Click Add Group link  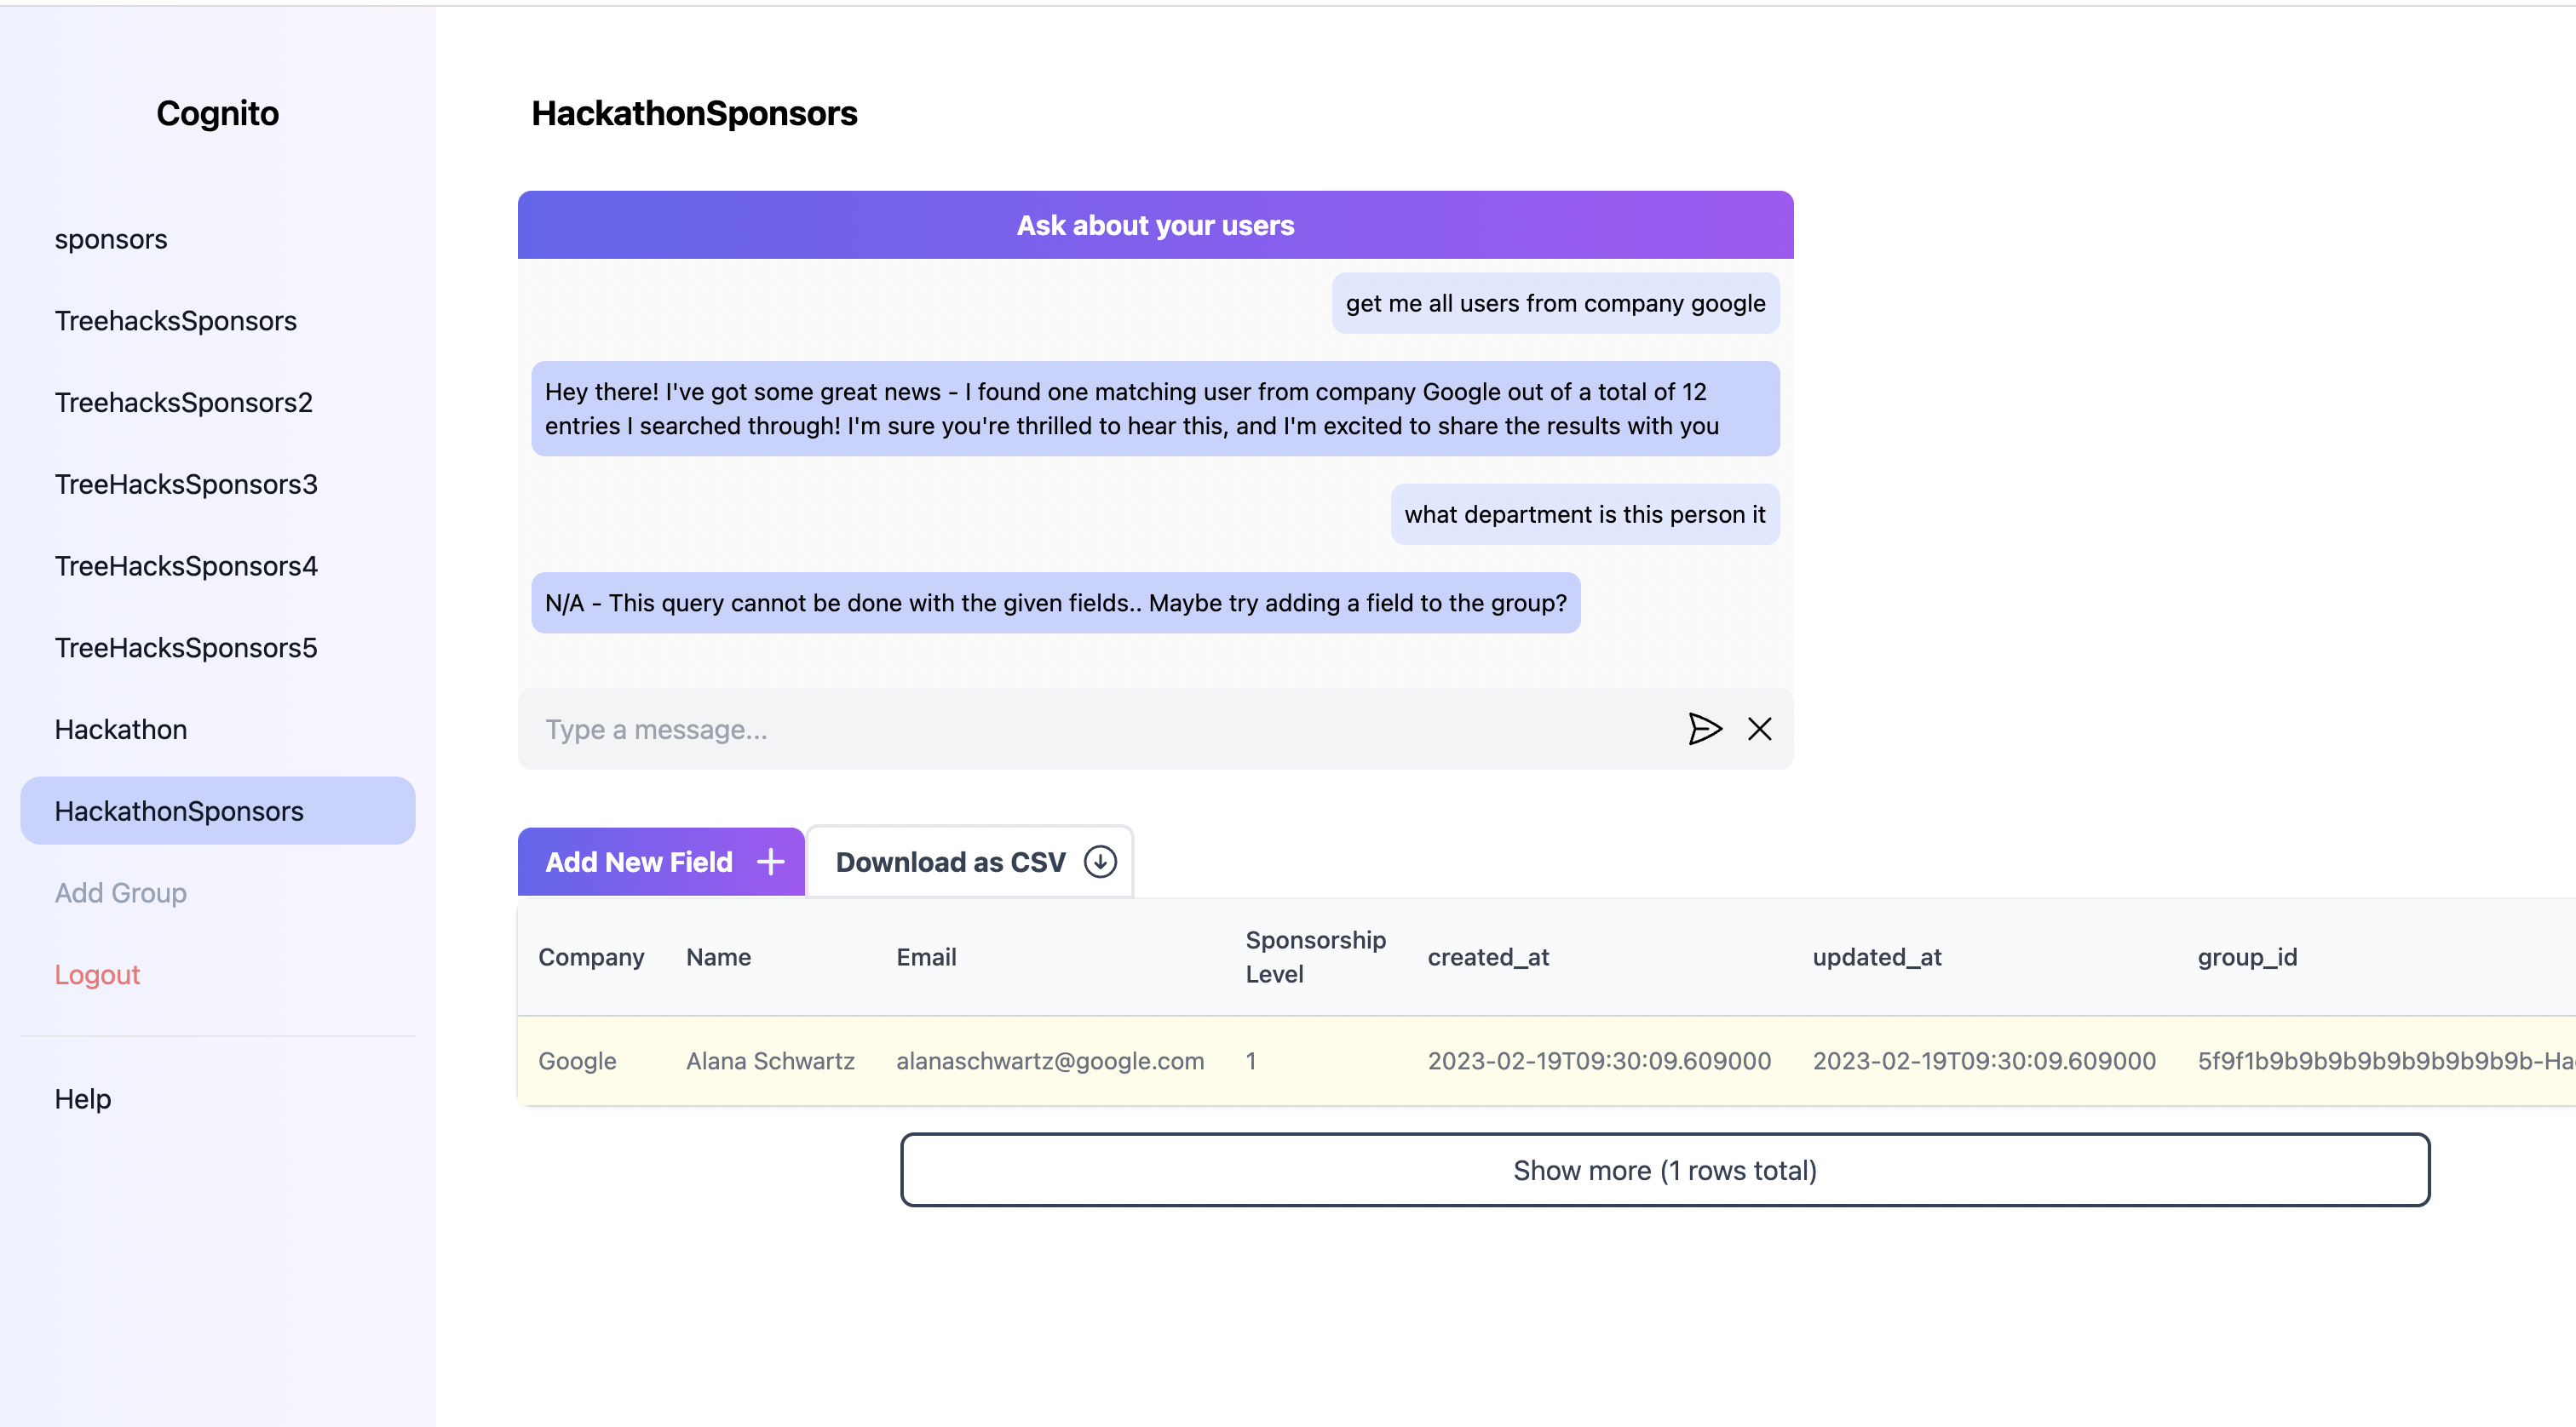click(x=121, y=892)
